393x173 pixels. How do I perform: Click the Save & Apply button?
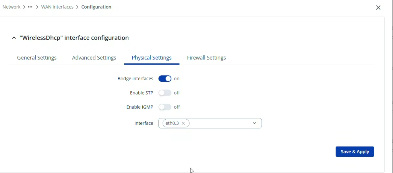(x=355, y=152)
